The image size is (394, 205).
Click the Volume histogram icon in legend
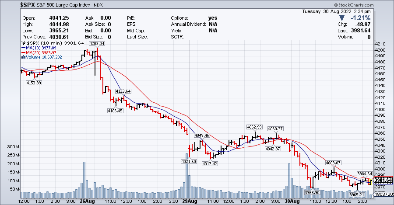(23, 57)
